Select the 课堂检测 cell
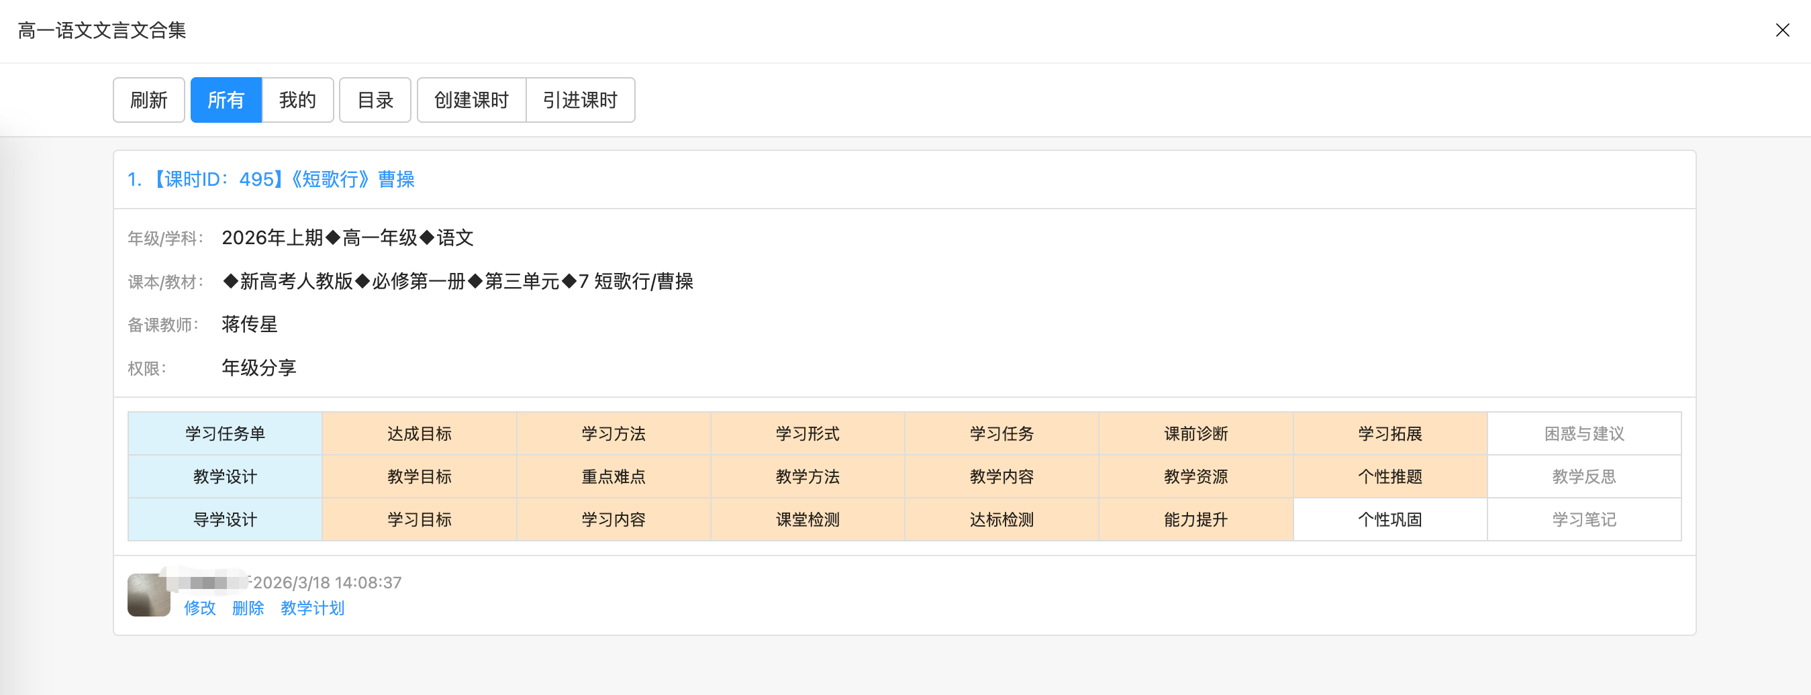 807,519
